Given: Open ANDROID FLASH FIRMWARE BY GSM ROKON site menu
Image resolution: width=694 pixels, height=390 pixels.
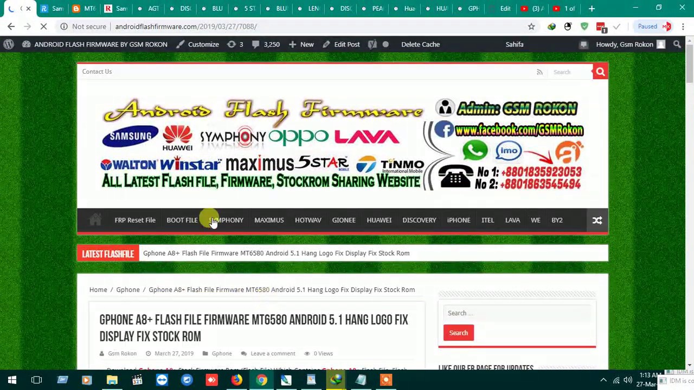Looking at the screenshot, I should (94, 44).
